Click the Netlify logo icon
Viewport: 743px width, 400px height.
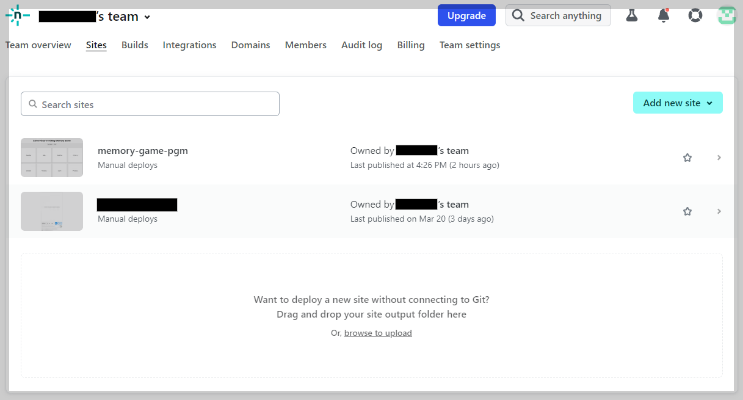(x=17, y=15)
